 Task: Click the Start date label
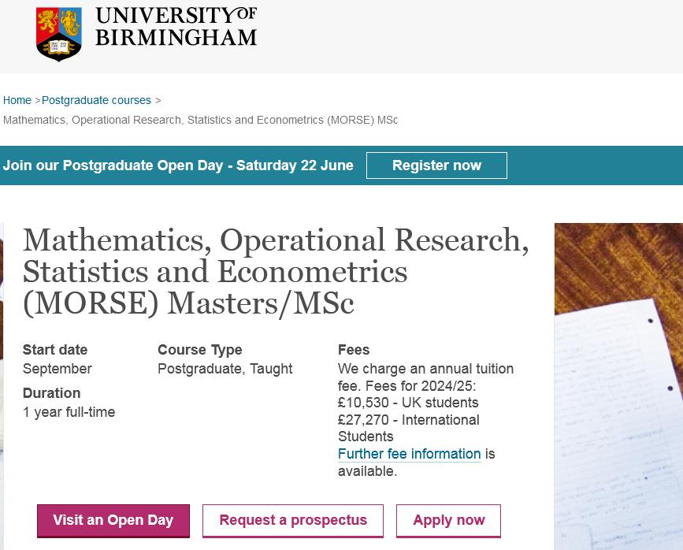[x=55, y=350]
